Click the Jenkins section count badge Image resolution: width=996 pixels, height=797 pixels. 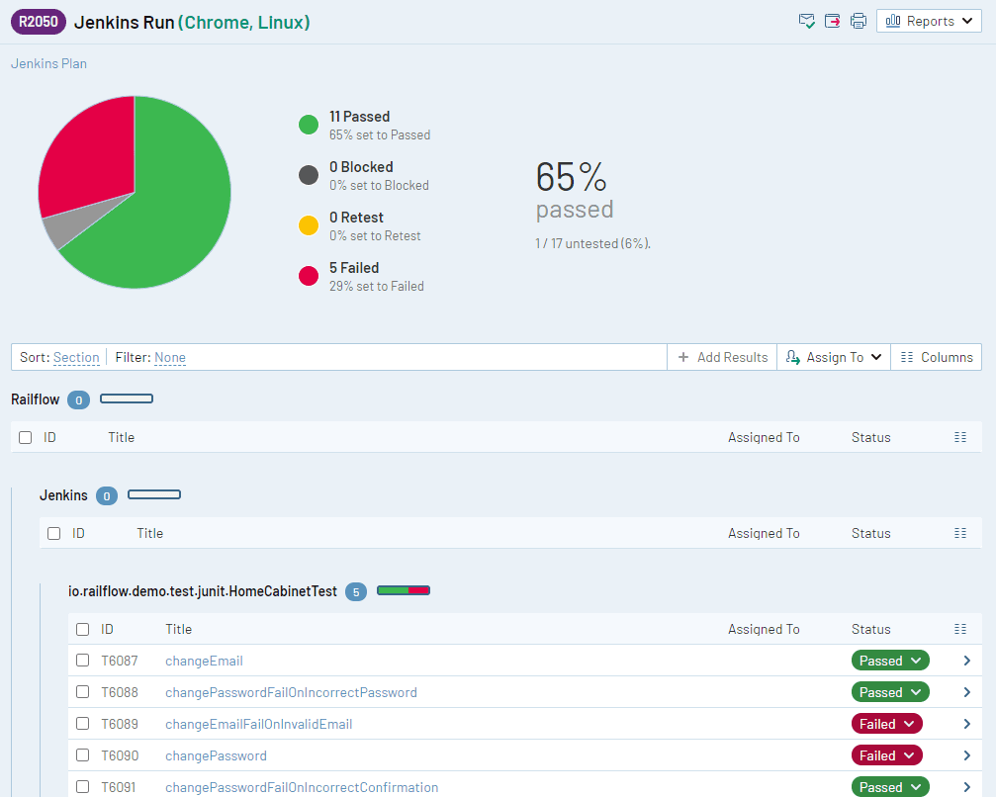tap(107, 496)
